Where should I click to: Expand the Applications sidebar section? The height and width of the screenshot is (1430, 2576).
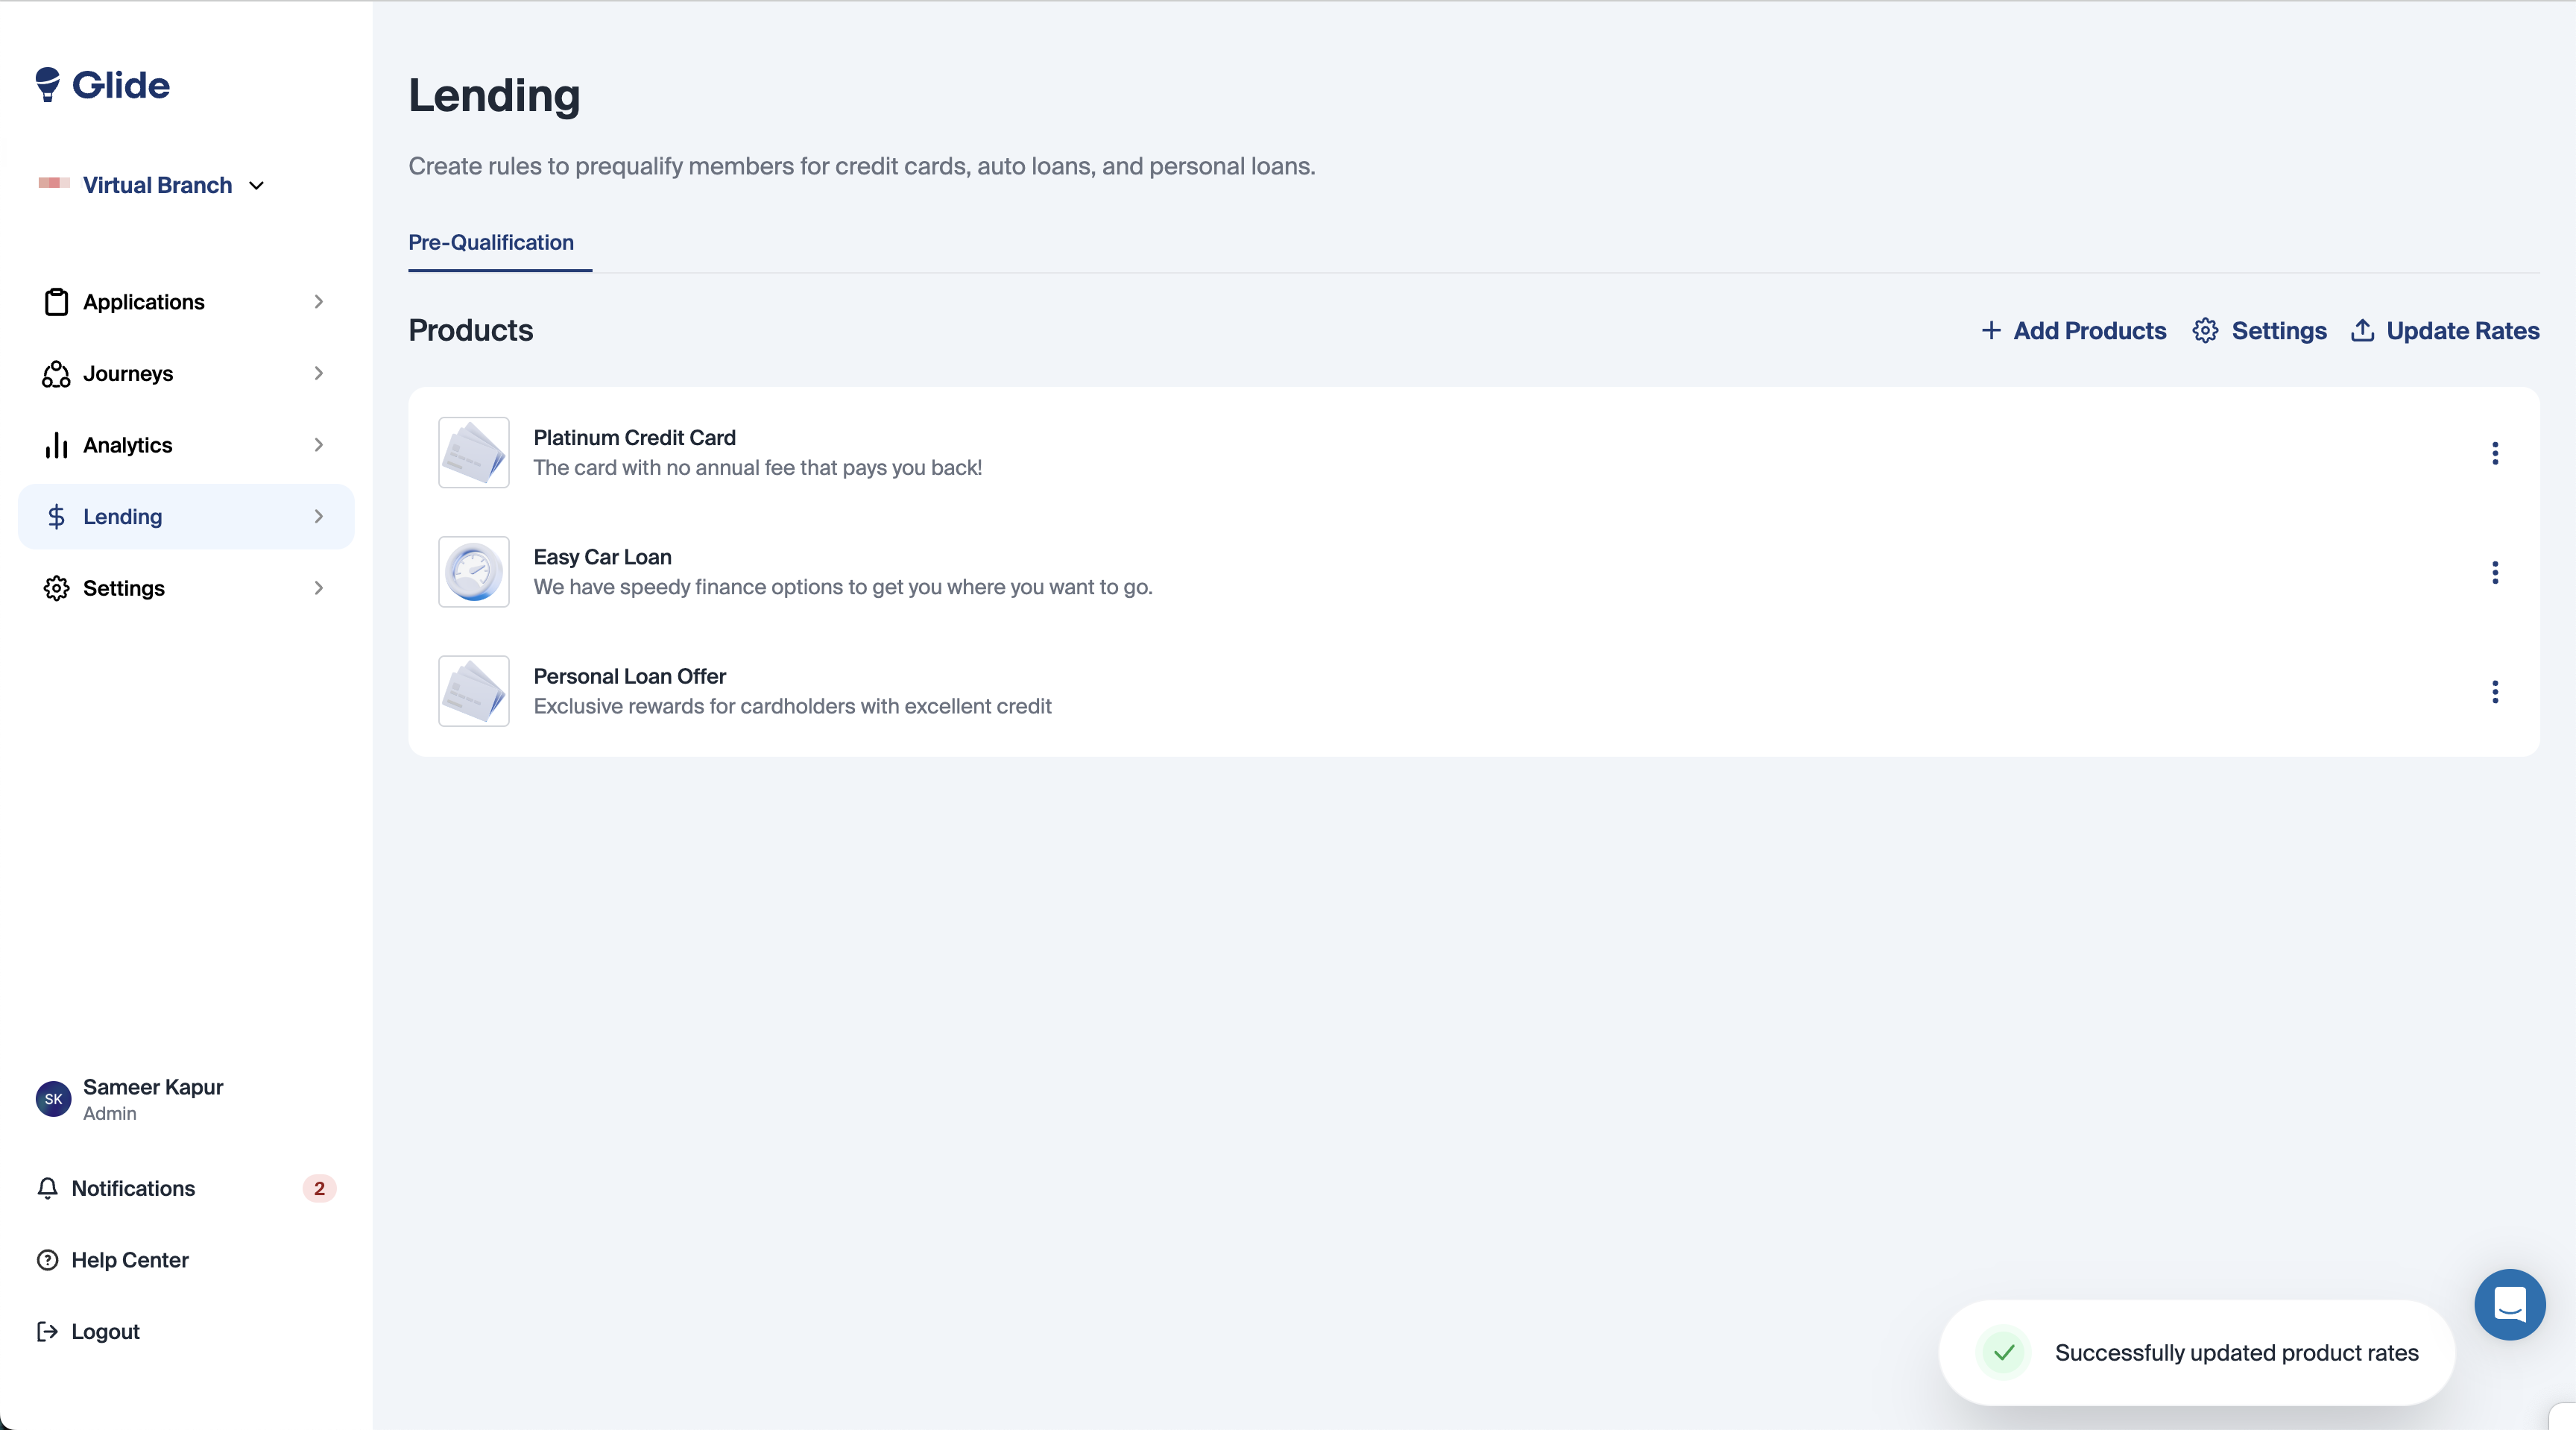(x=185, y=302)
